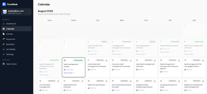The width and height of the screenshot is (207, 94).
Task: View article for lead tracking software
Action: tap(165, 52)
